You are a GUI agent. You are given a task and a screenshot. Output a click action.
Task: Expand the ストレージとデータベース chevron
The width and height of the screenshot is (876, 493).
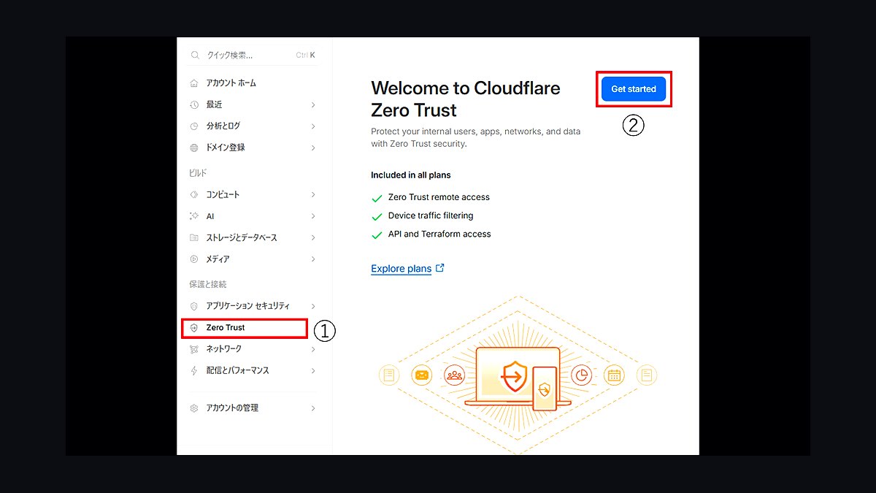(x=313, y=238)
